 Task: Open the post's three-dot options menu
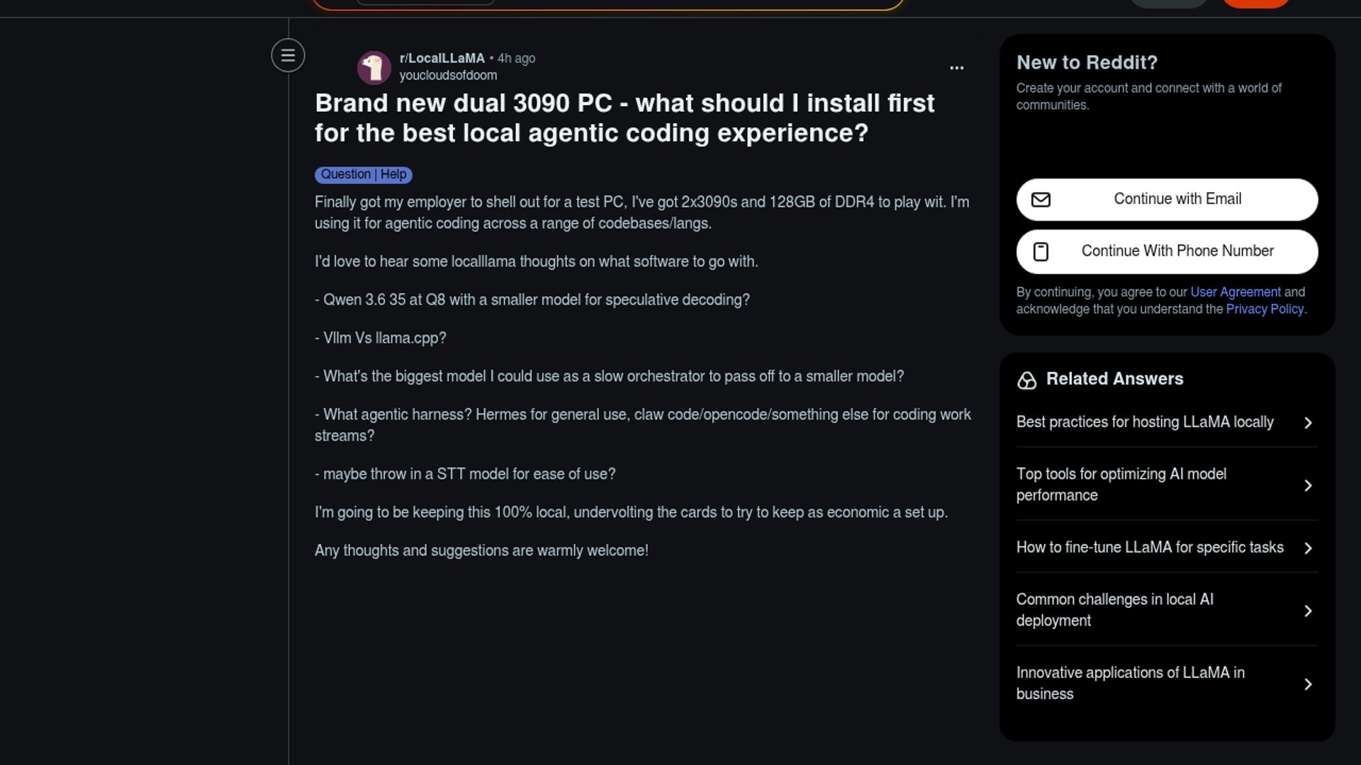tap(956, 68)
